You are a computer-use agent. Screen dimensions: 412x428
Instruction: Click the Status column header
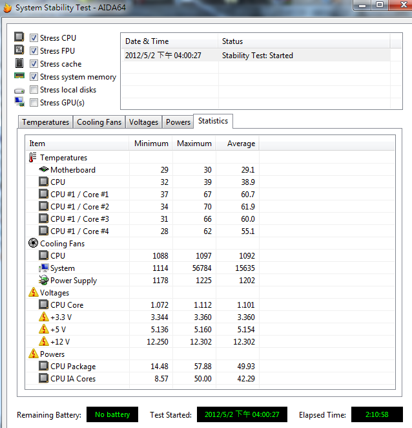(x=304, y=41)
